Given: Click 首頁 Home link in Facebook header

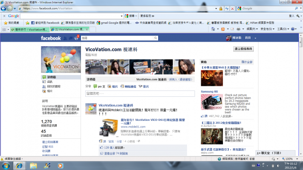Looking at the screenshot, I should 248,38.
